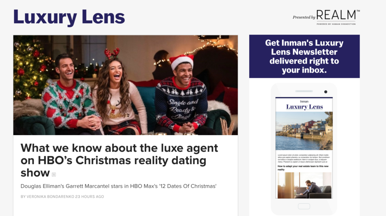The height and width of the screenshot is (216, 386).
Task: Click the Garrett Marcantel article subheading
Action: [x=118, y=186]
